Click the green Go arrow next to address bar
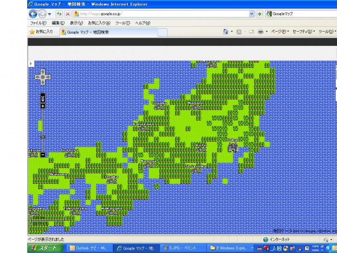Screen dimensions: 337x253 [x=259, y=14]
